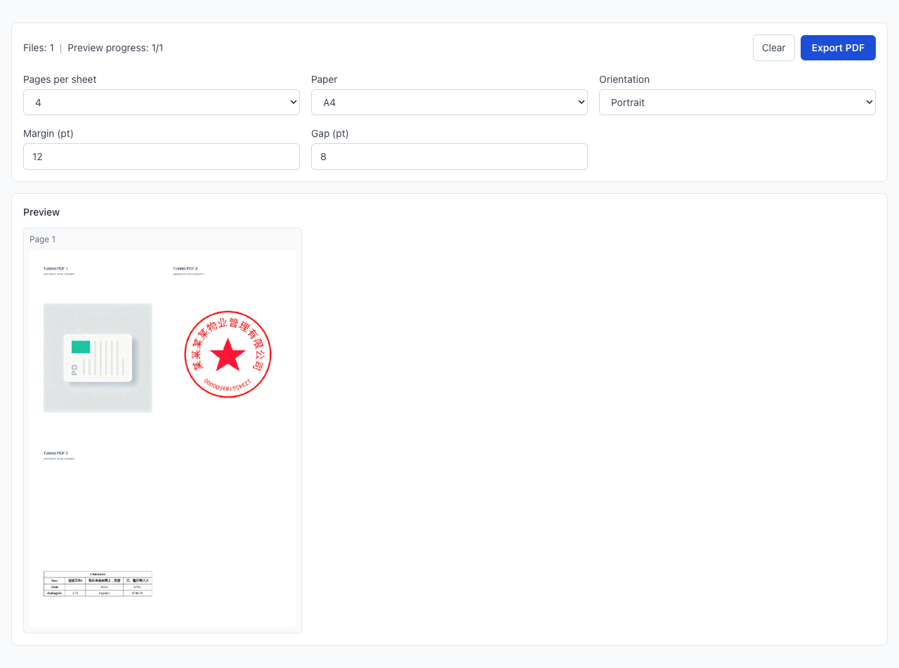Click the Preview progress 1/1 indicator
The width and height of the screenshot is (899, 668).
click(115, 48)
